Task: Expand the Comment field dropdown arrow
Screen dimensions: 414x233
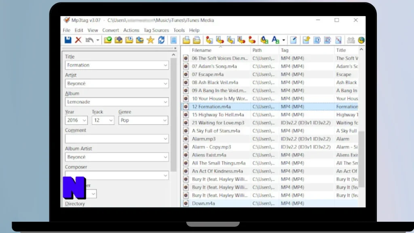Action: pos(165,139)
